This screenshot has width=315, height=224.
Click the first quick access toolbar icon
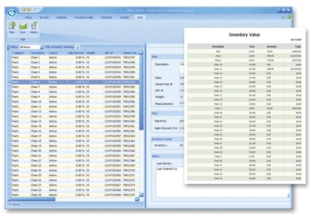point(23,10)
